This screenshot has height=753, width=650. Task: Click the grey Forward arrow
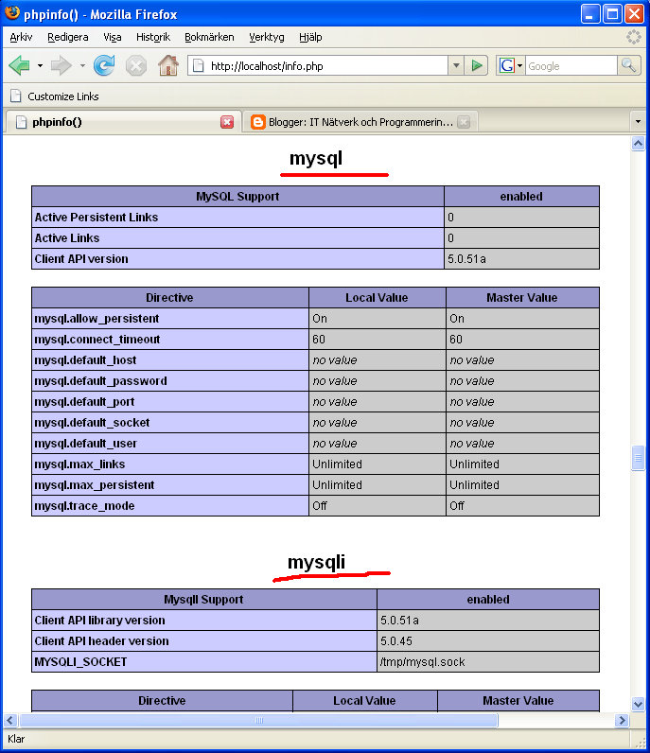(61, 65)
